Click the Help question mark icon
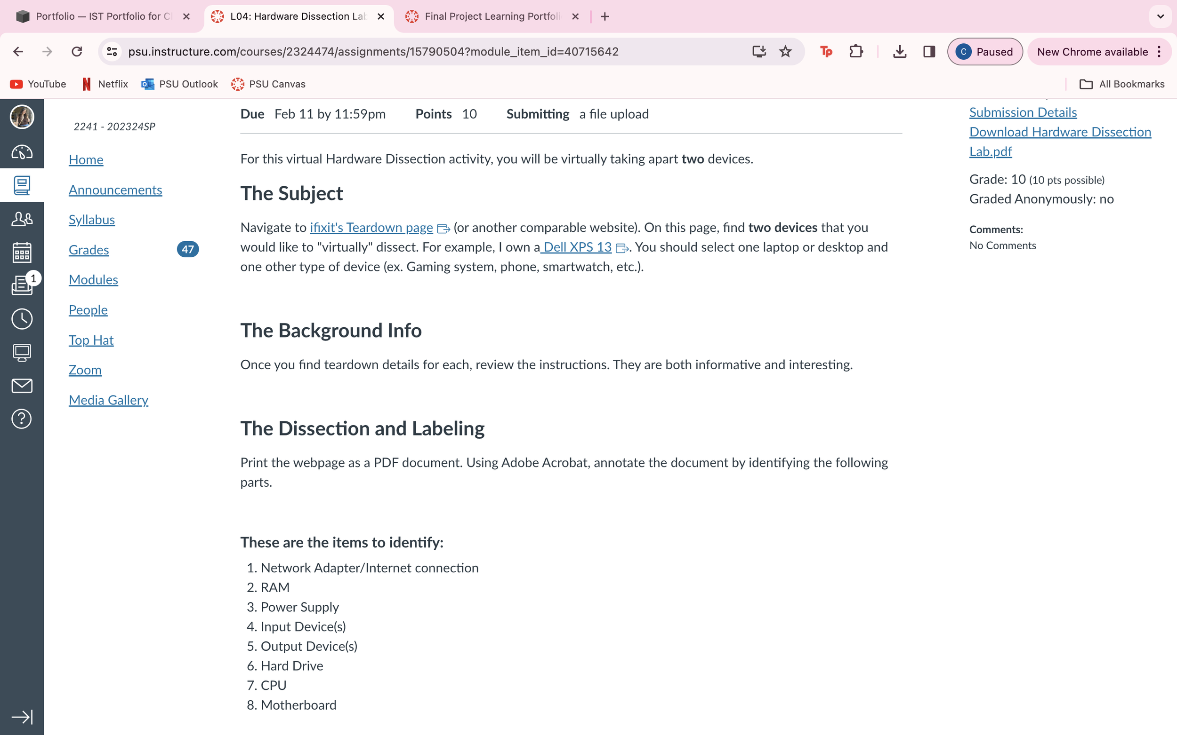The width and height of the screenshot is (1177, 735). 22,419
